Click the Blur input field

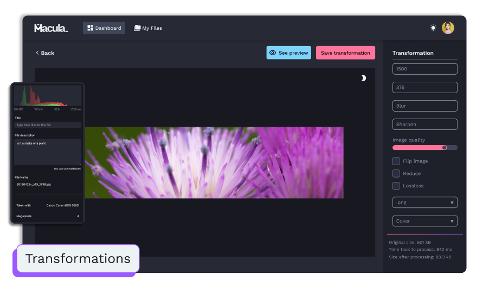(x=424, y=106)
